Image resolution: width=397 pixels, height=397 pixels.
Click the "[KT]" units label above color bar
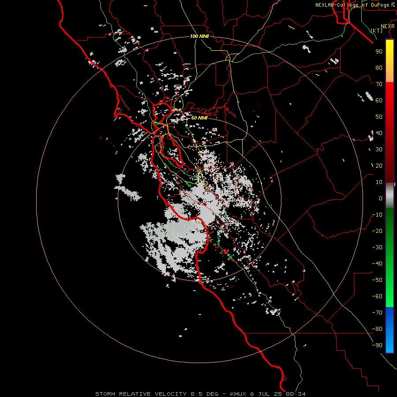pos(377,30)
